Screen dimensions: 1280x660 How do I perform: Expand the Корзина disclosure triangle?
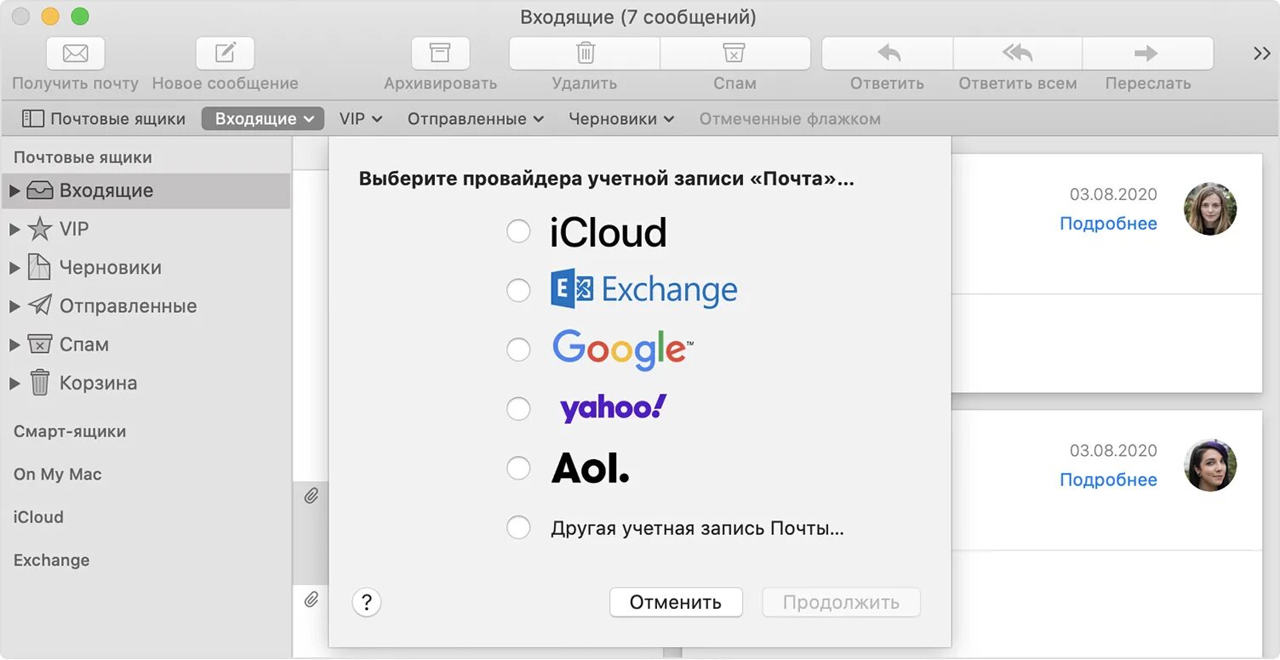click(x=14, y=384)
